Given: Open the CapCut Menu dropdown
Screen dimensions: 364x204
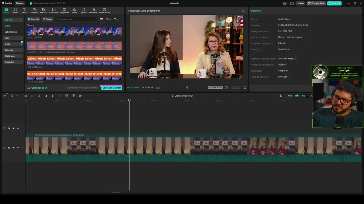Looking at the screenshot, I should click(19, 3).
